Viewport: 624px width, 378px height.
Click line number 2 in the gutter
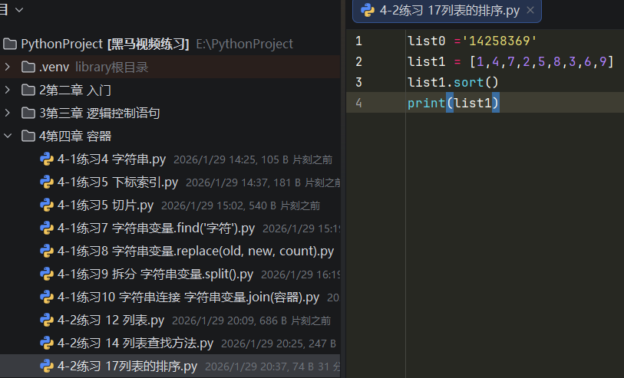(x=358, y=61)
